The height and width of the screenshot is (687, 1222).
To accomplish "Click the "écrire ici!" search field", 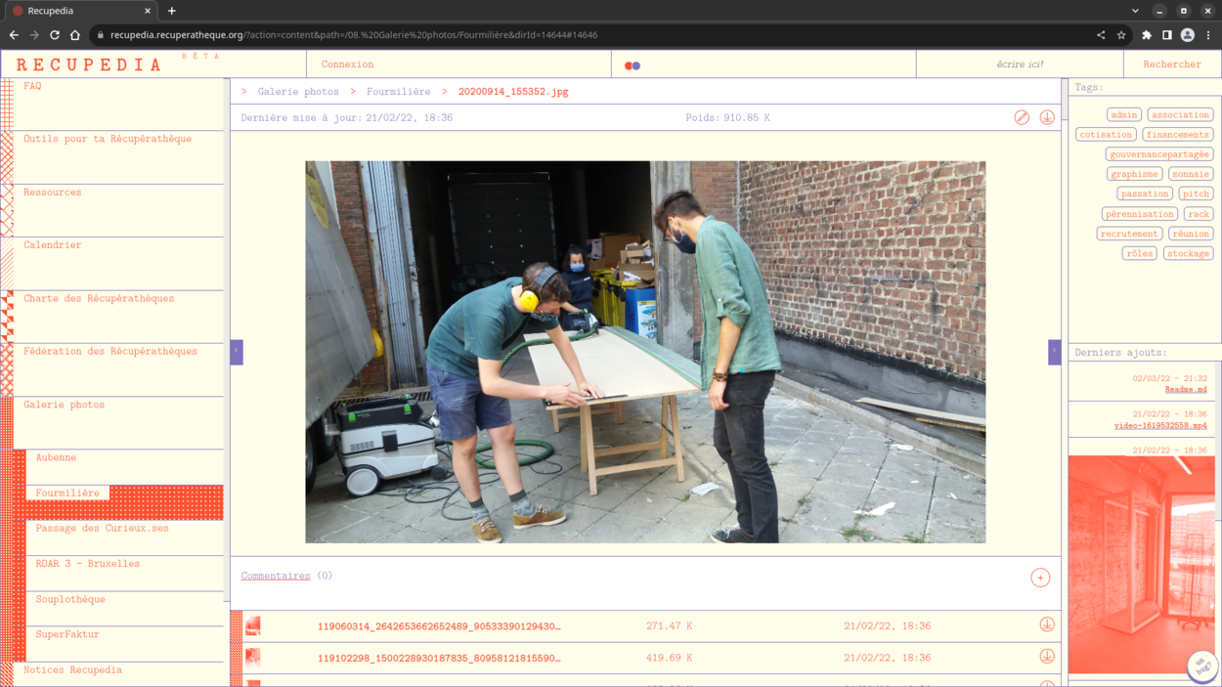I will point(1020,64).
